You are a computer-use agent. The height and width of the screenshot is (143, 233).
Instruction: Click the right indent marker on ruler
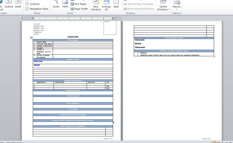[113, 18]
